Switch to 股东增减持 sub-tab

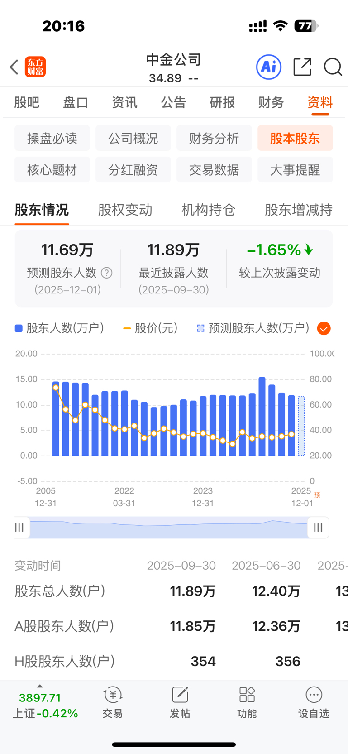click(x=299, y=210)
